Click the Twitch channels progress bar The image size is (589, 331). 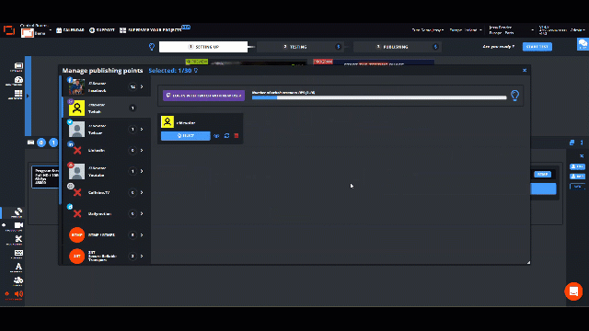tap(379, 97)
